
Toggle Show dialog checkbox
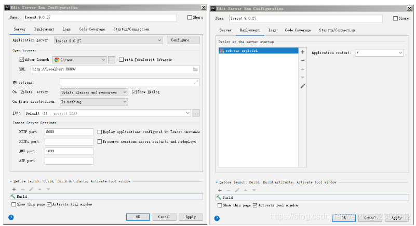tap(134, 92)
